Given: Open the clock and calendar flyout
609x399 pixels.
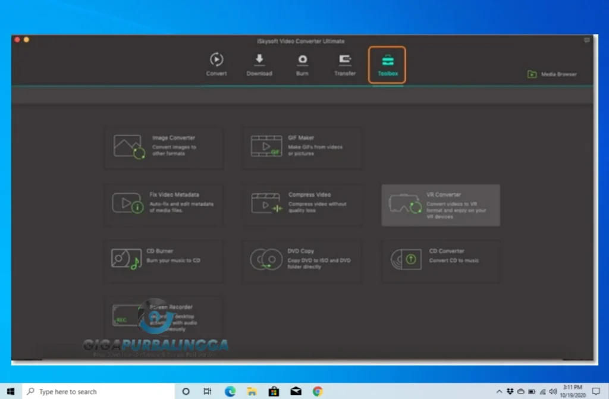Looking at the screenshot, I should click(x=572, y=391).
